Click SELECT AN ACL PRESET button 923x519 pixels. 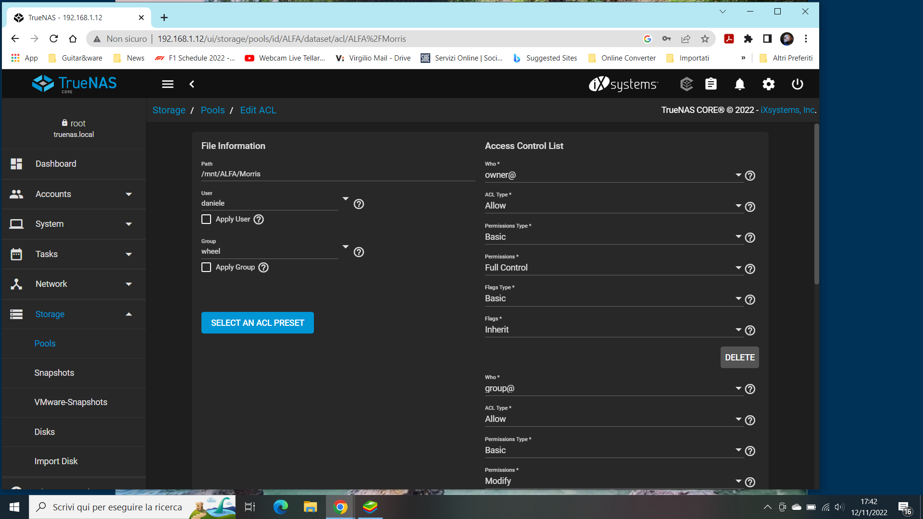257,323
